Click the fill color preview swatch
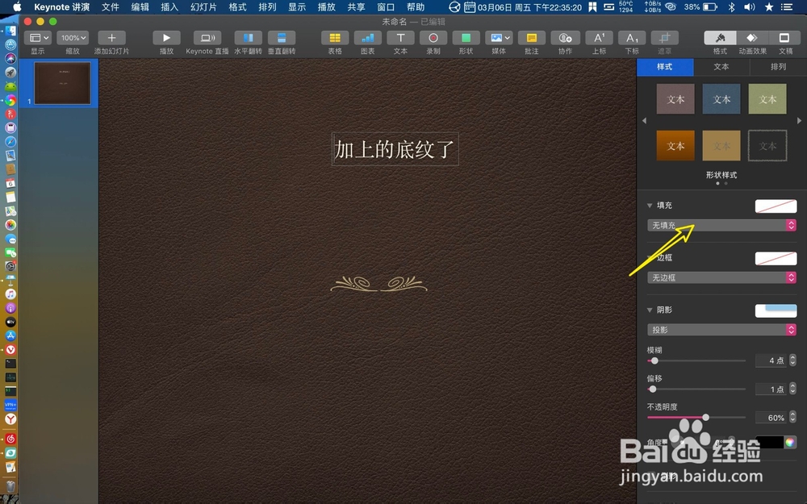Screen dimensions: 807x504 pos(776,206)
